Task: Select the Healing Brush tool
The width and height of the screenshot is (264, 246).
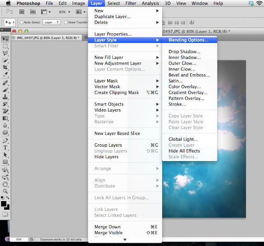Action: pyautogui.click(x=5, y=83)
